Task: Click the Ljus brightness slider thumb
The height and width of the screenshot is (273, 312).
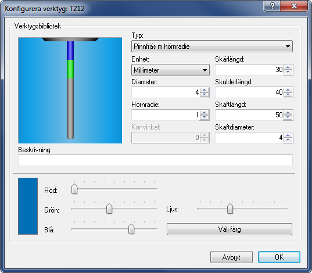Action: click(230, 209)
